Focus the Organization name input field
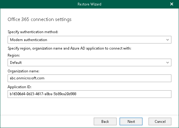Image resolution: width=179 pixels, height=128 pixels. [x=89, y=78]
